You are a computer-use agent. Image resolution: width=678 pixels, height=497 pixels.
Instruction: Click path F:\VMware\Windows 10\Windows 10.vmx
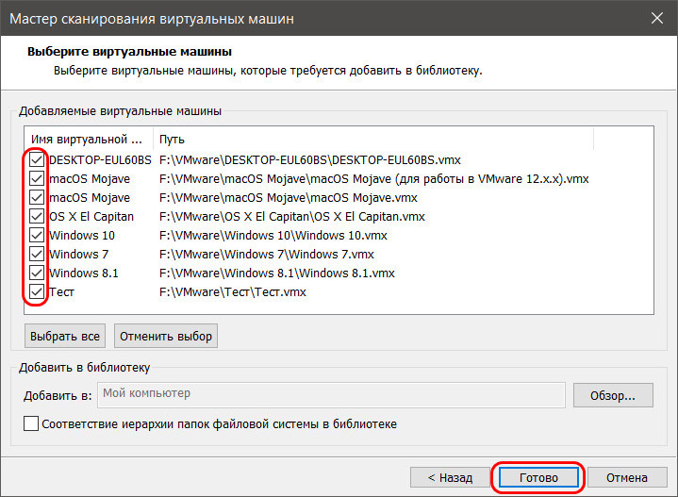click(x=273, y=236)
